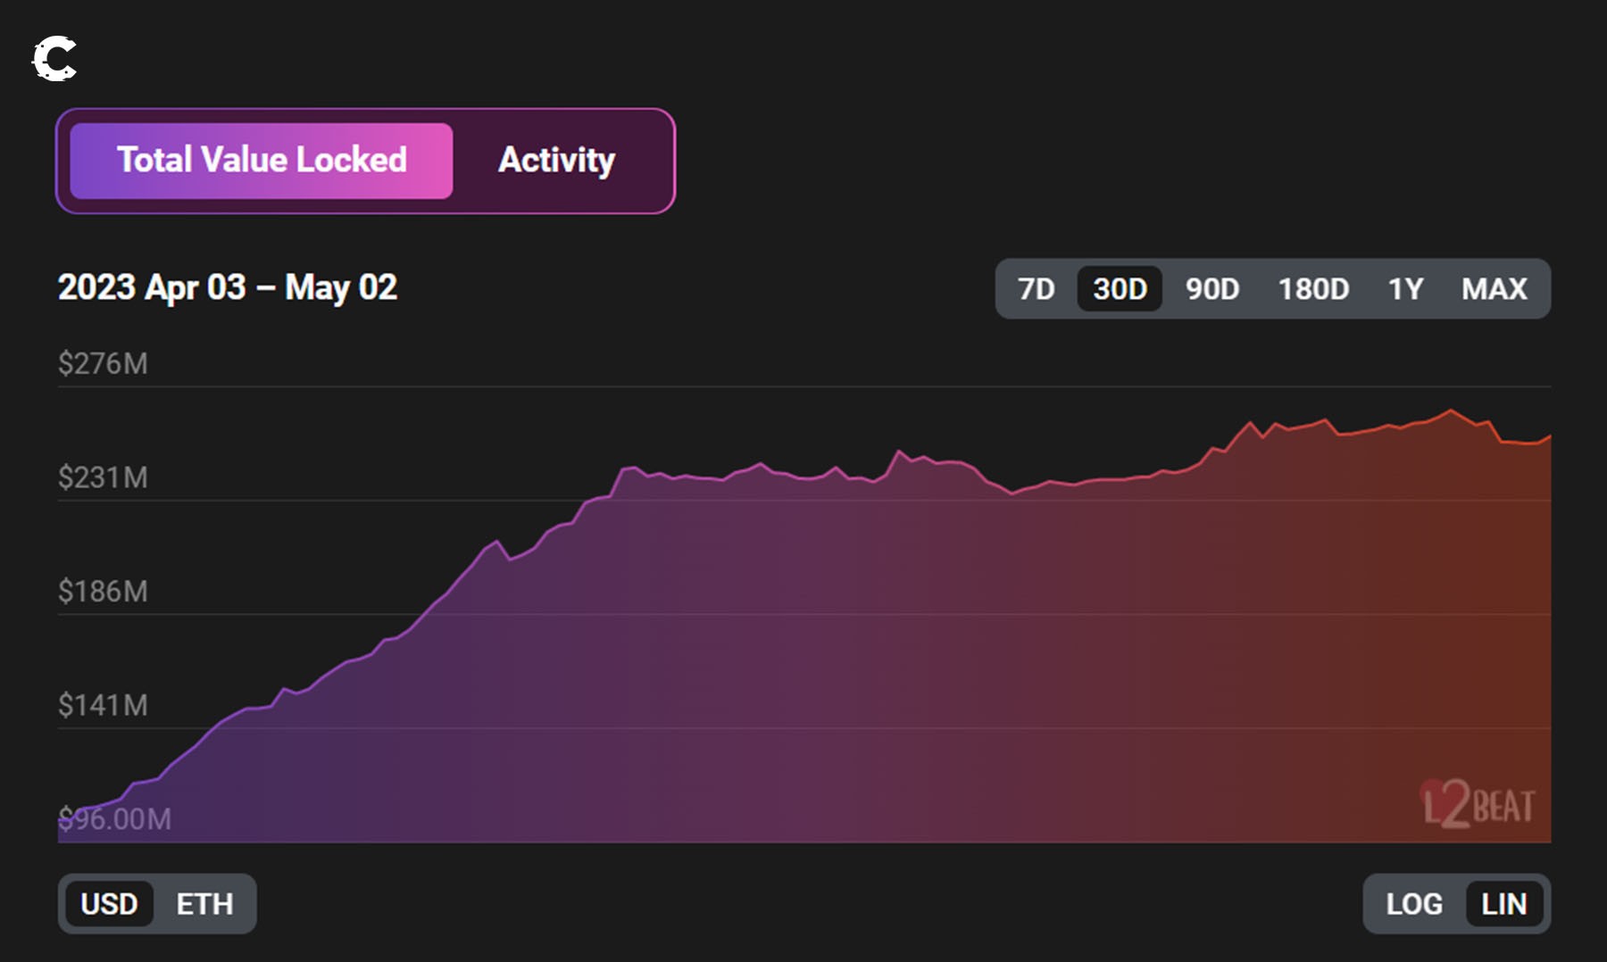Screen dimensions: 1607x962
Task: Enable LOG scale for chart
Action: pos(1414,904)
